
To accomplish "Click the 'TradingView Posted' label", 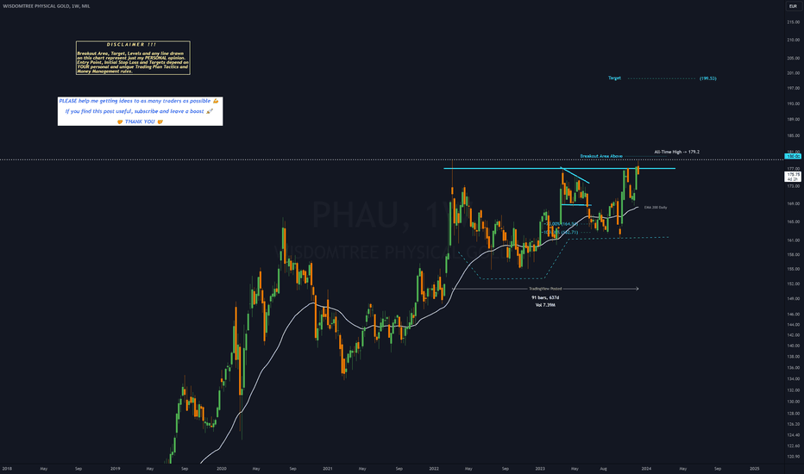I will point(545,289).
